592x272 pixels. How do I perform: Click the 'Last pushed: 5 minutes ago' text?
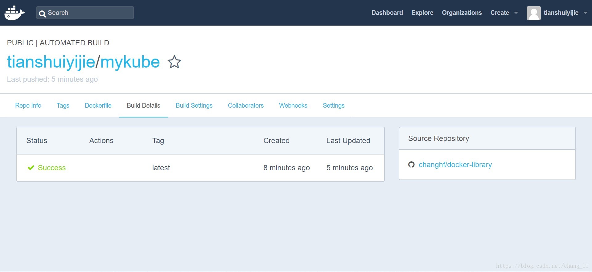pos(52,79)
